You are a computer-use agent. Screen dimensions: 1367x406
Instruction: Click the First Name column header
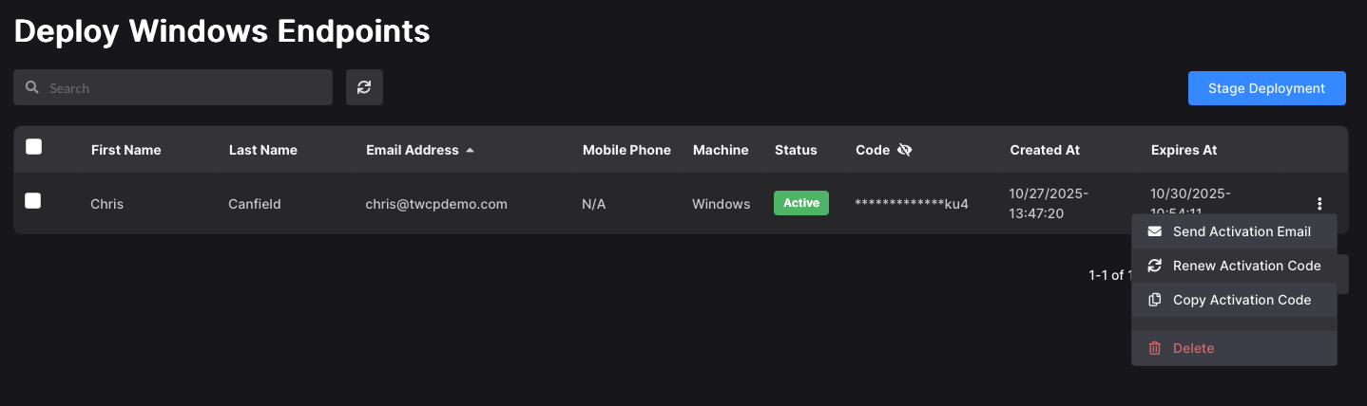(x=125, y=150)
